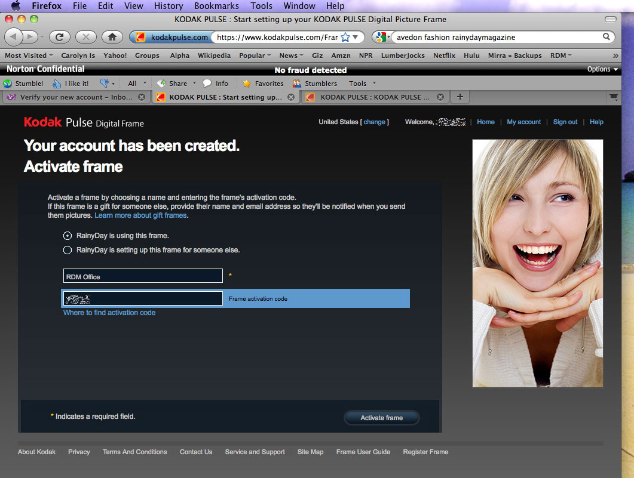Click the frame activation code field

[143, 299]
